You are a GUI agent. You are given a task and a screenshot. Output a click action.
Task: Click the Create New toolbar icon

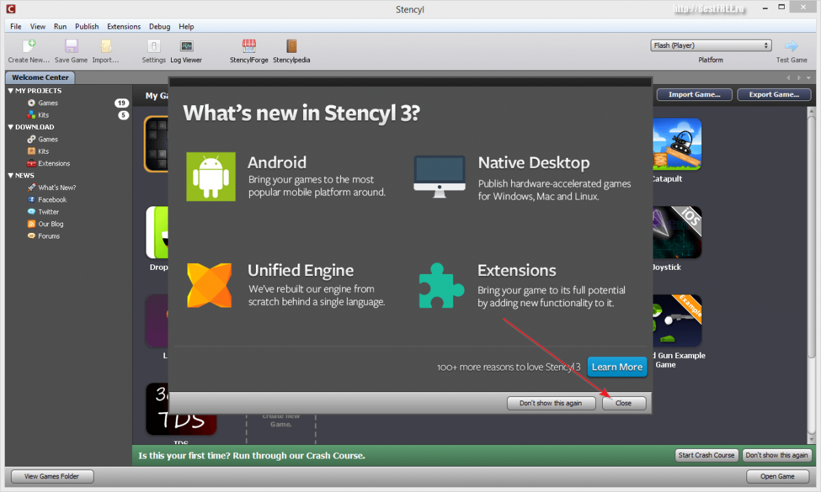29,46
